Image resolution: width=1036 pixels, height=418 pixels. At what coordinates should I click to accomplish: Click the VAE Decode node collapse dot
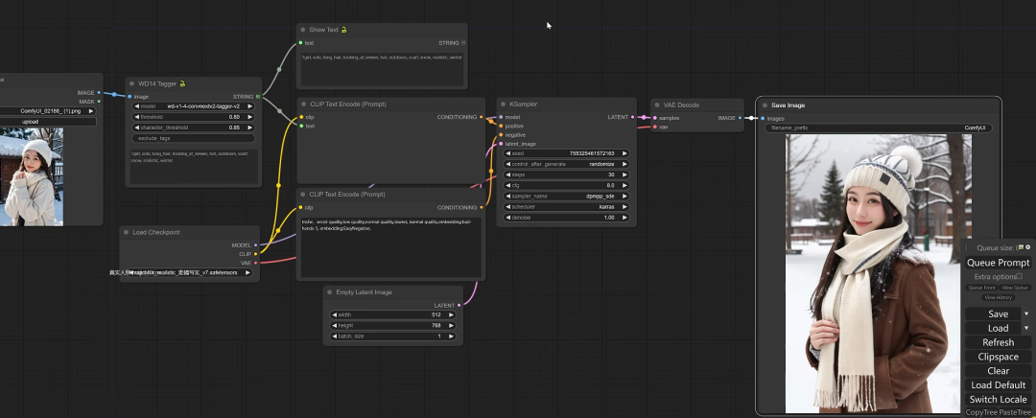tap(657, 104)
